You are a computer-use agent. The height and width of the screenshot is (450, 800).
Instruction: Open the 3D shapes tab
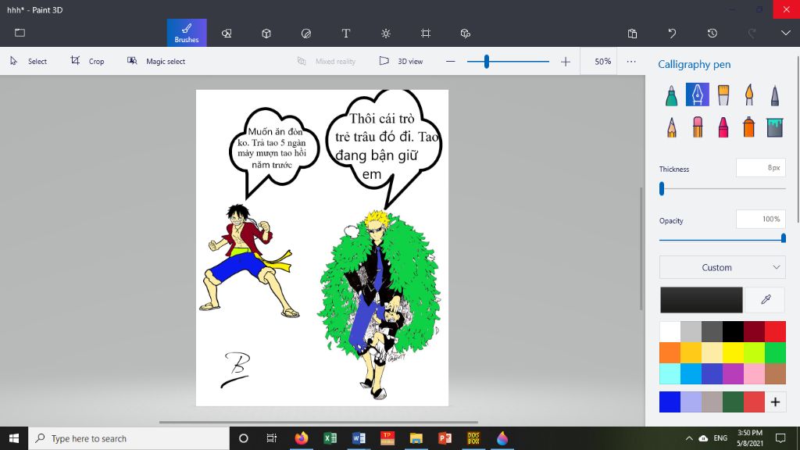[266, 33]
